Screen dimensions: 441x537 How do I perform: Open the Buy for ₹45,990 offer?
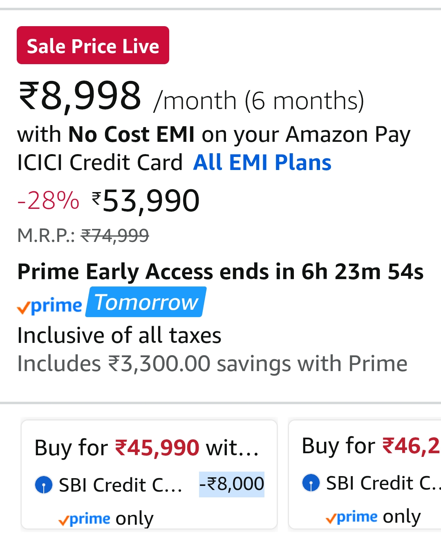click(147, 448)
